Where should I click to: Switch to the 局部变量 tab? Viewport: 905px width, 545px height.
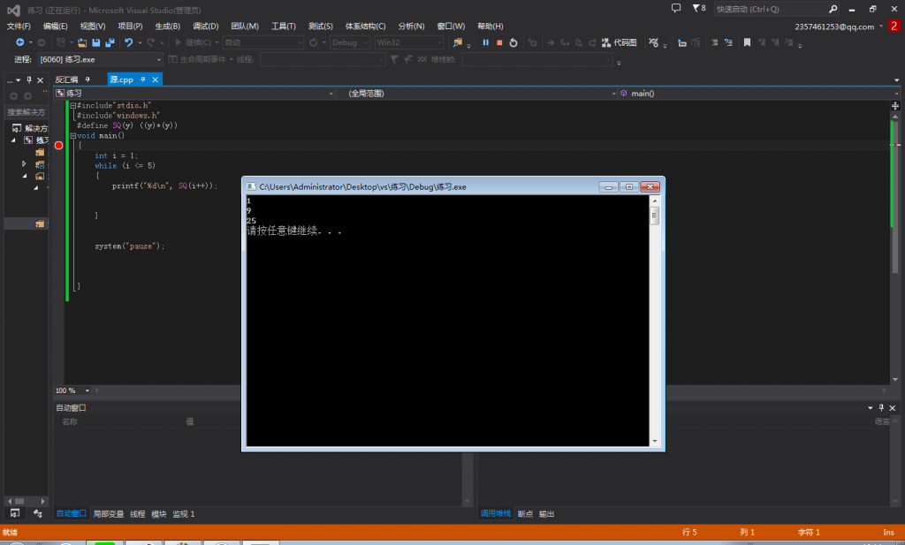point(109,514)
